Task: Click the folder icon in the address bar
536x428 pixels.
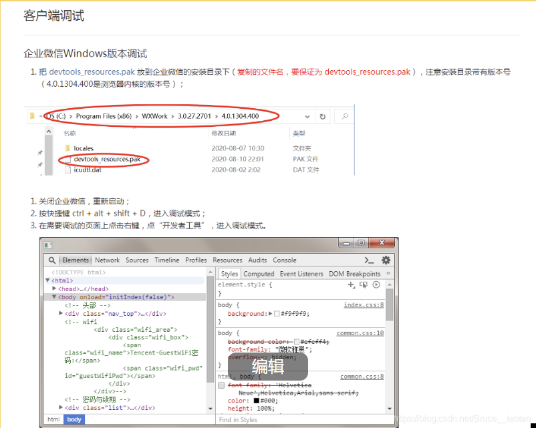Action: pos(33,116)
